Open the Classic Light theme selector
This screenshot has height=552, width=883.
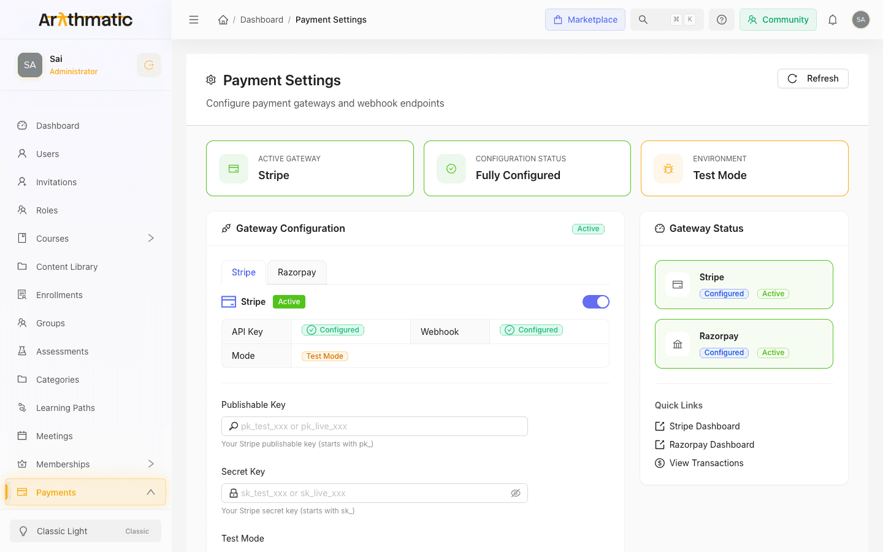pos(85,531)
